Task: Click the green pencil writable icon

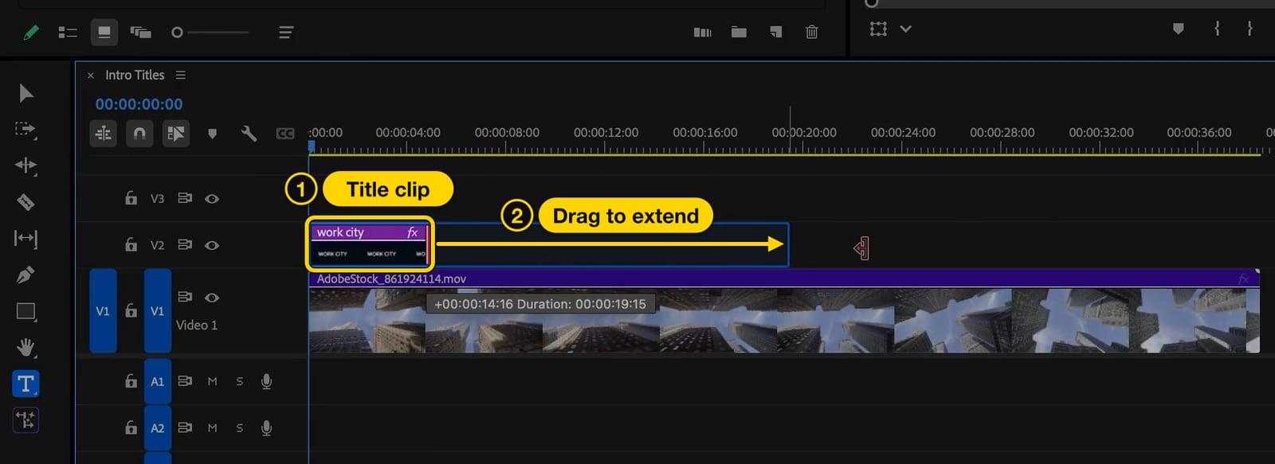Action: [31, 33]
